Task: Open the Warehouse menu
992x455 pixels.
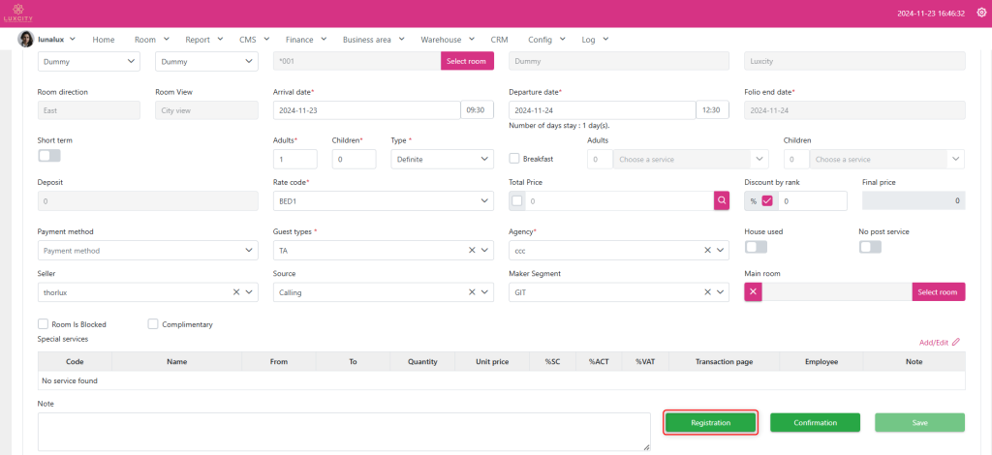Action: click(447, 40)
